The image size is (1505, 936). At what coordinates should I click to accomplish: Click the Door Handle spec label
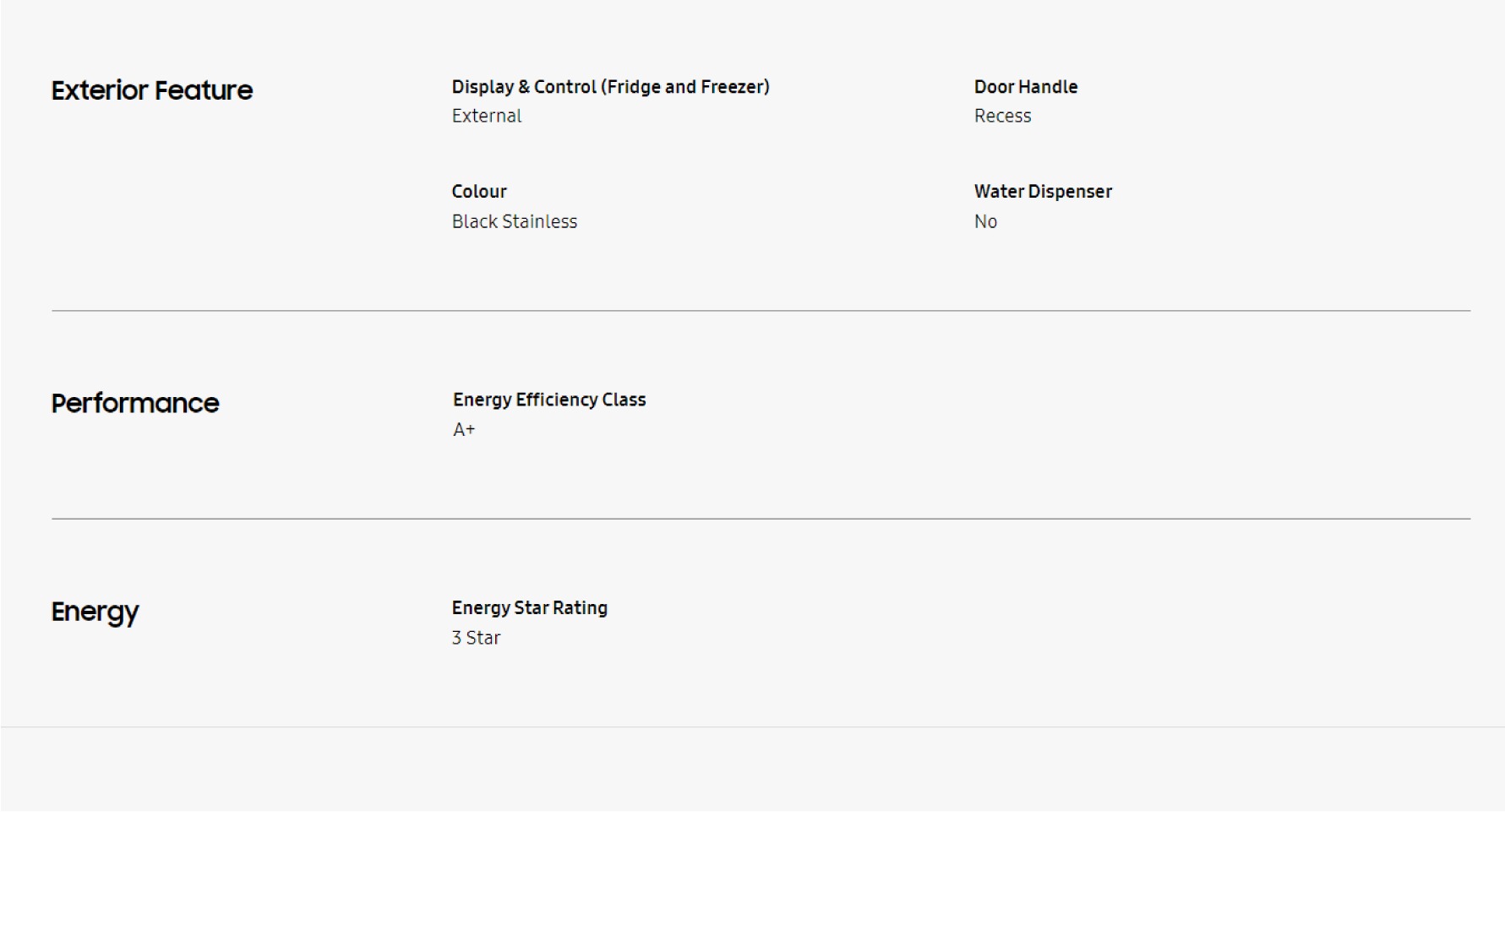[x=1025, y=87]
